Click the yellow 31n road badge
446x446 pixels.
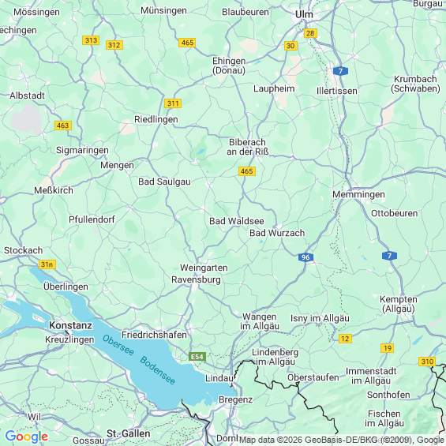47,264
